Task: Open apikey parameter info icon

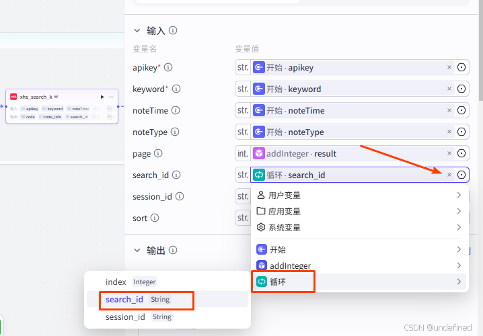Action: pyautogui.click(x=168, y=67)
